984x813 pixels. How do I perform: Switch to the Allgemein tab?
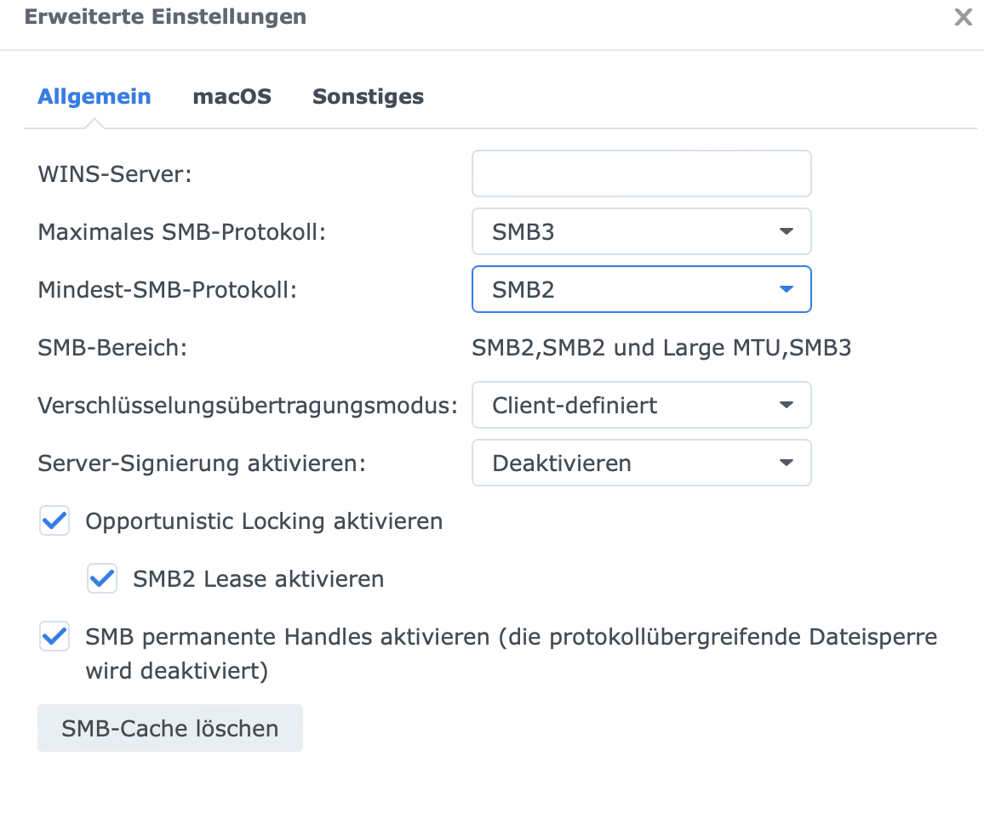[x=94, y=97]
